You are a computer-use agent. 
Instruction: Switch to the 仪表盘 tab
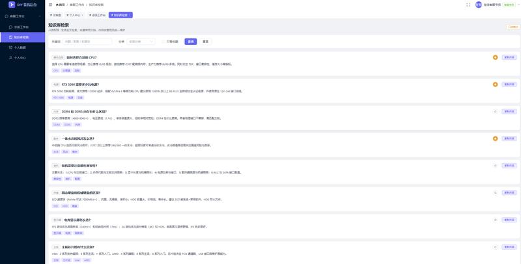coord(55,15)
